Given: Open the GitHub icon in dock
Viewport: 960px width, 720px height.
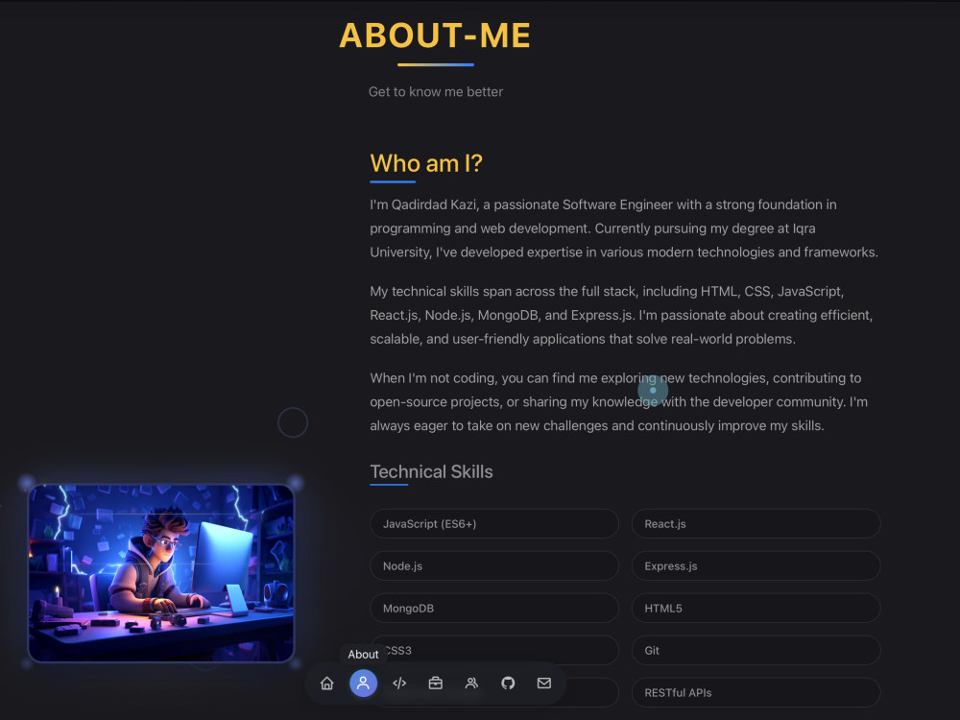Looking at the screenshot, I should coord(508,684).
